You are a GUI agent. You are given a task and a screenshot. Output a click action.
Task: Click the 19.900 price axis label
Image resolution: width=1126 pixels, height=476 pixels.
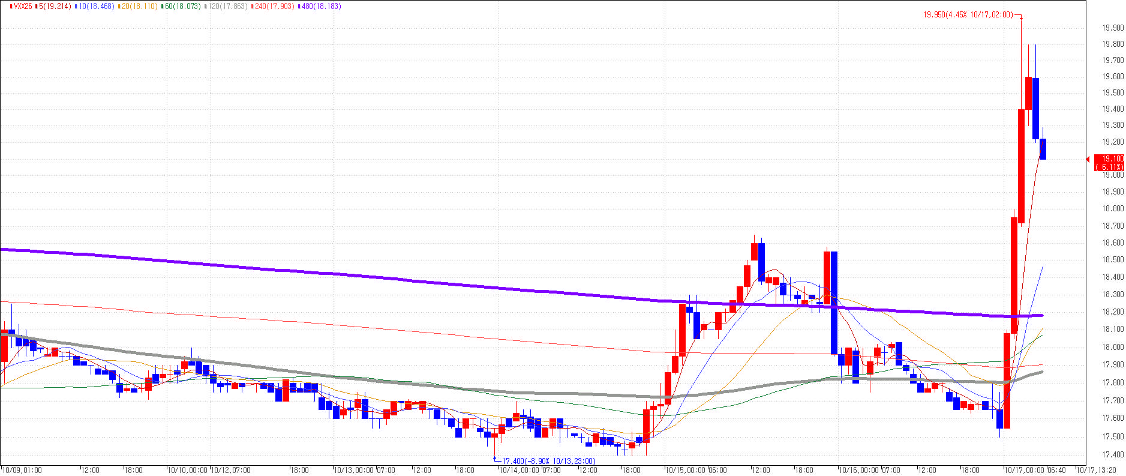point(1113,28)
